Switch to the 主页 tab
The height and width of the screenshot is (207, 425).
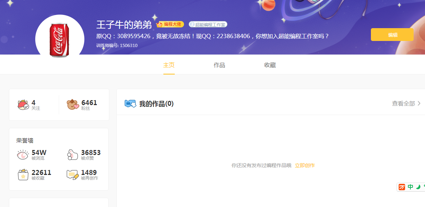[169, 65]
